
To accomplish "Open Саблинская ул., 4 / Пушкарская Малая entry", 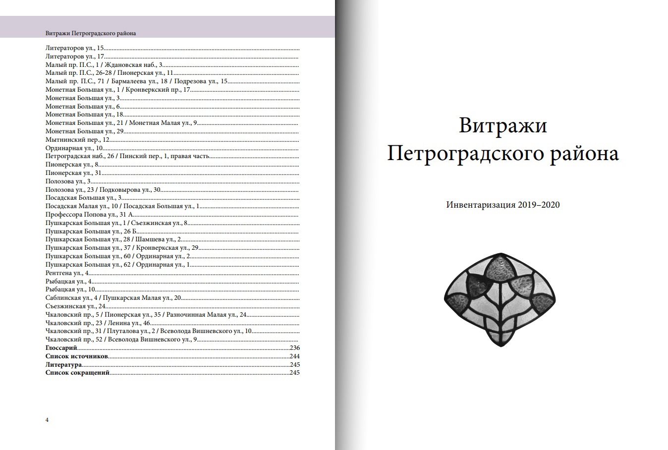I will 113,298.
